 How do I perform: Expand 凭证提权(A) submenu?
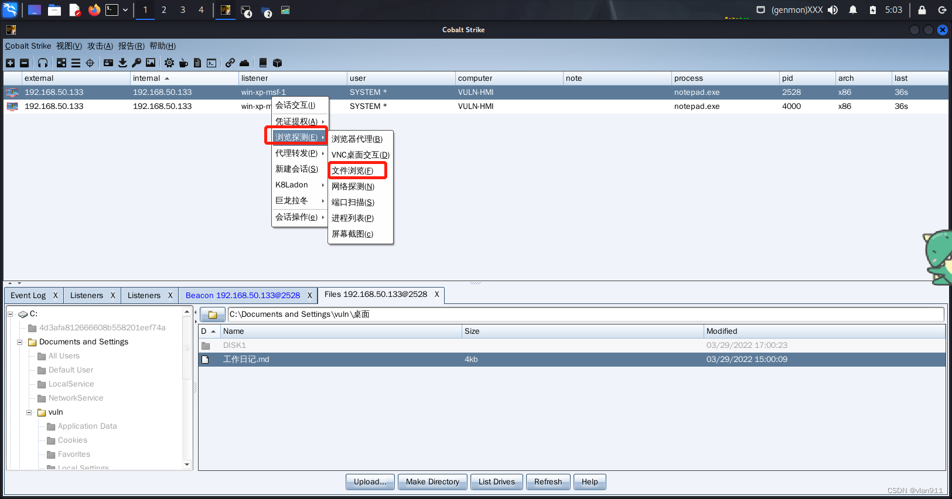point(299,121)
